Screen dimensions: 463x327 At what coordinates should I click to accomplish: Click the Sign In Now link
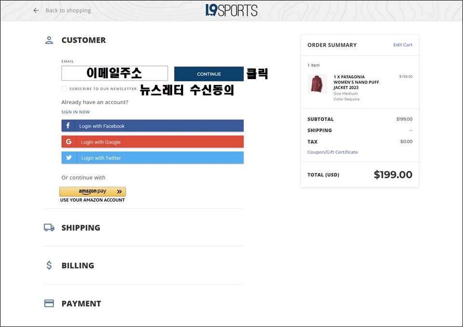(x=76, y=112)
